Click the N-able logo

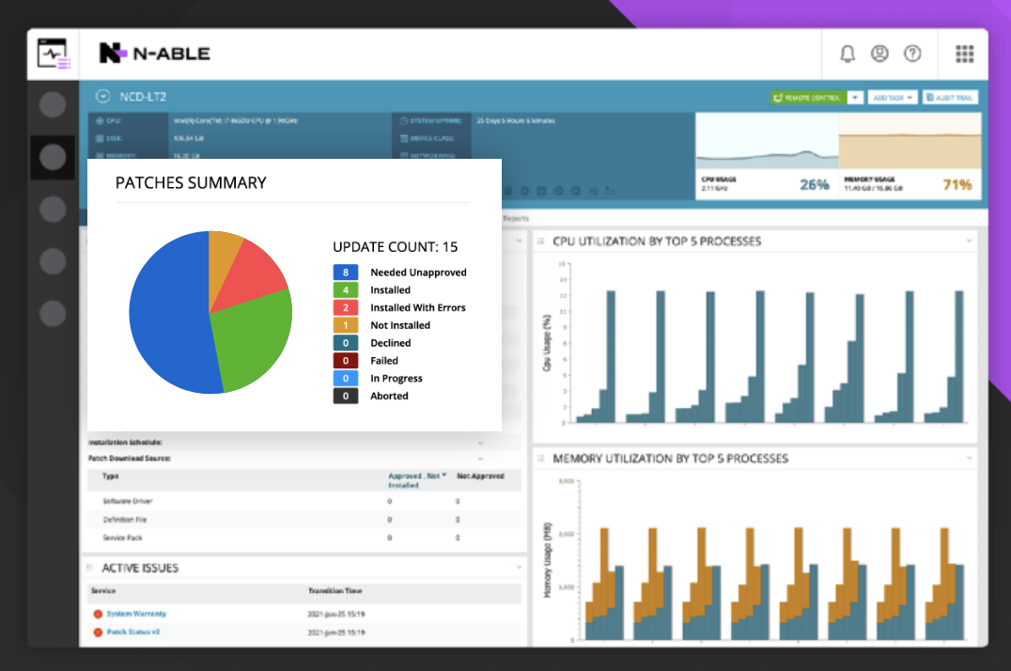(155, 54)
